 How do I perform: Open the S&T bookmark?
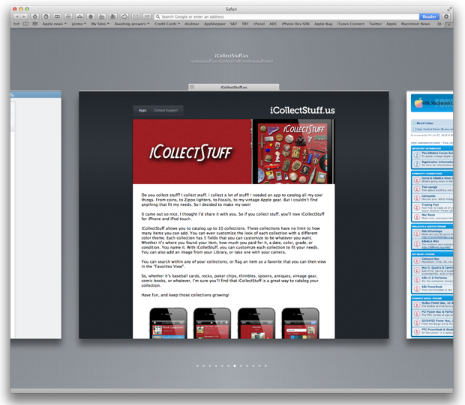234,24
